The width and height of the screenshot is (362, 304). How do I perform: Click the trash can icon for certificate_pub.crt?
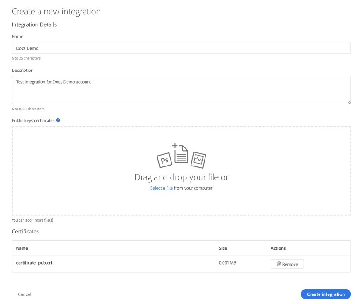pos(279,264)
